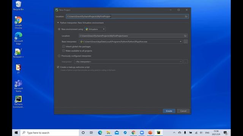Open Task View from the taskbar
243x136 pixels.
click(92, 133)
